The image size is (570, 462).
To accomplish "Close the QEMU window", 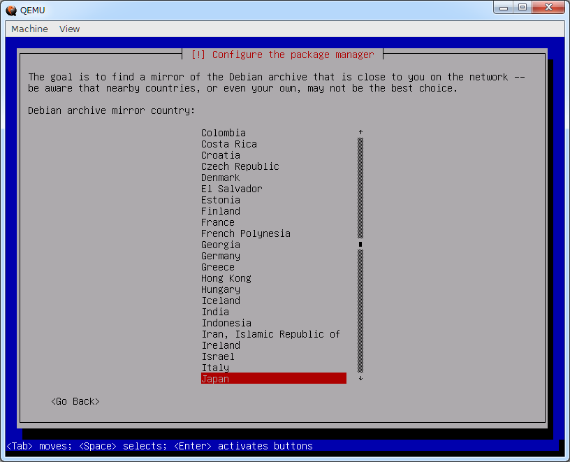I will click(x=548, y=7).
